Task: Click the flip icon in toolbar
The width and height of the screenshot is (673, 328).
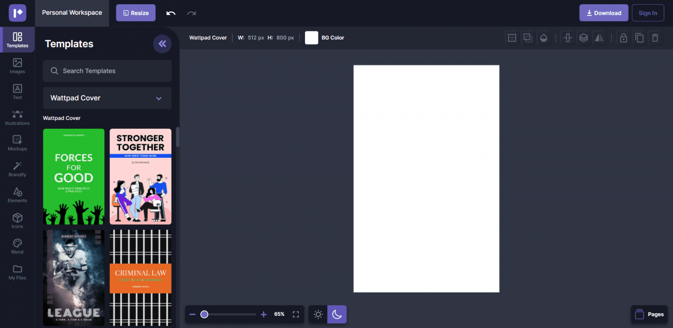Action: click(599, 38)
